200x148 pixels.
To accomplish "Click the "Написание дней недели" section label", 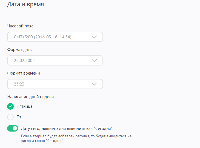I will [x=30, y=96].
